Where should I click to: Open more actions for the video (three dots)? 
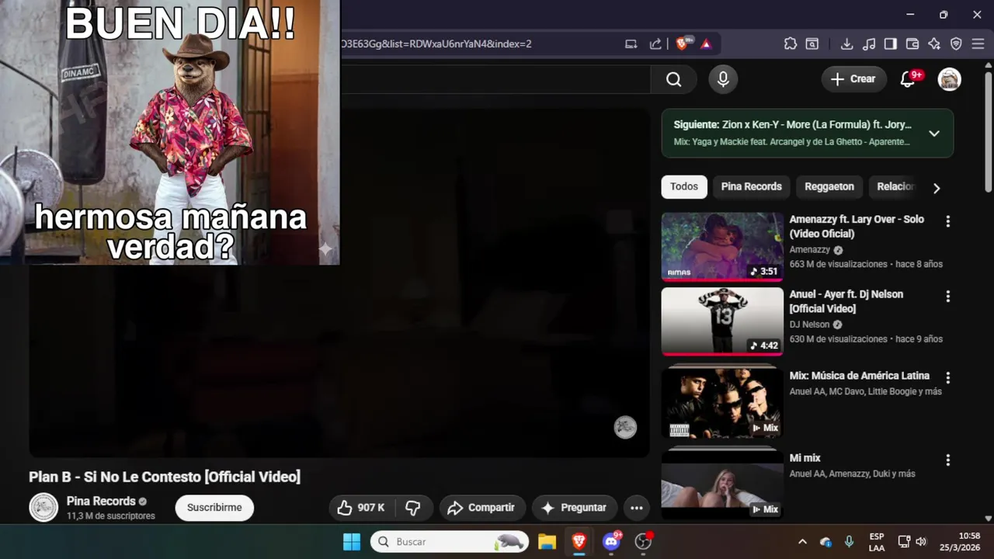click(x=637, y=508)
